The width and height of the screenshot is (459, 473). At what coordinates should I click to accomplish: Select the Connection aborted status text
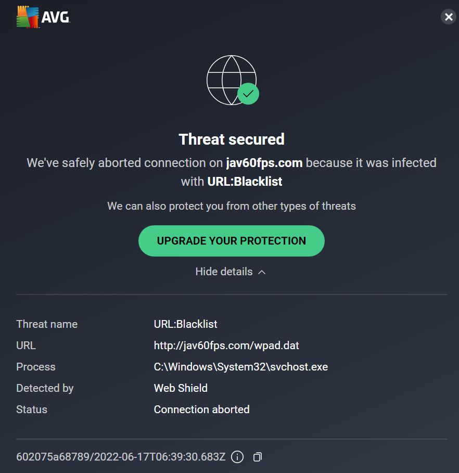click(201, 409)
